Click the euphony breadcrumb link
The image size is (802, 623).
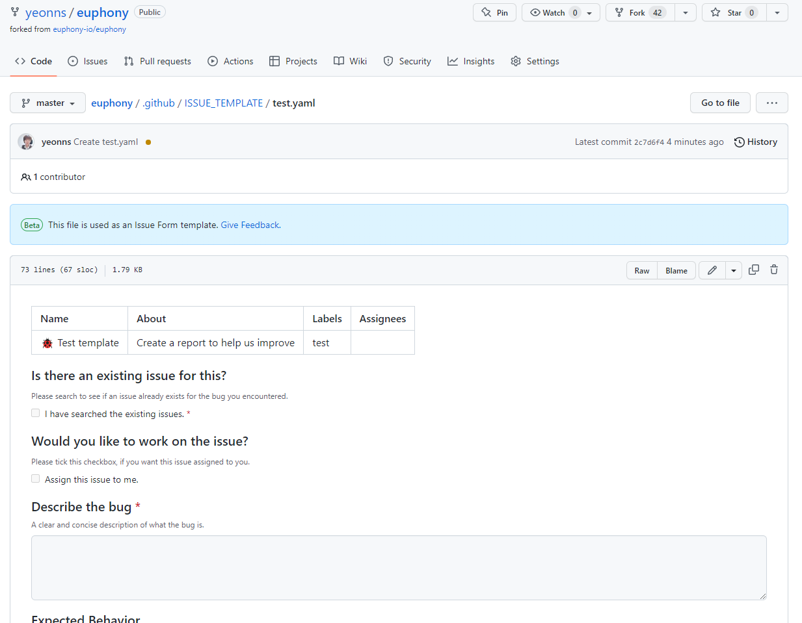(112, 103)
